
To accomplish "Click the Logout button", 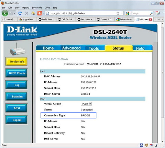I will pyautogui.click(x=16, y=120).
